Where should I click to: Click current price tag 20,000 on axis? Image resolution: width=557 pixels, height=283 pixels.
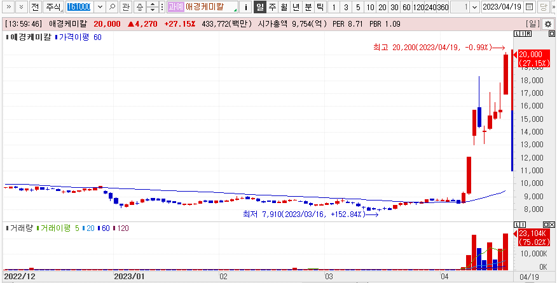534,59
